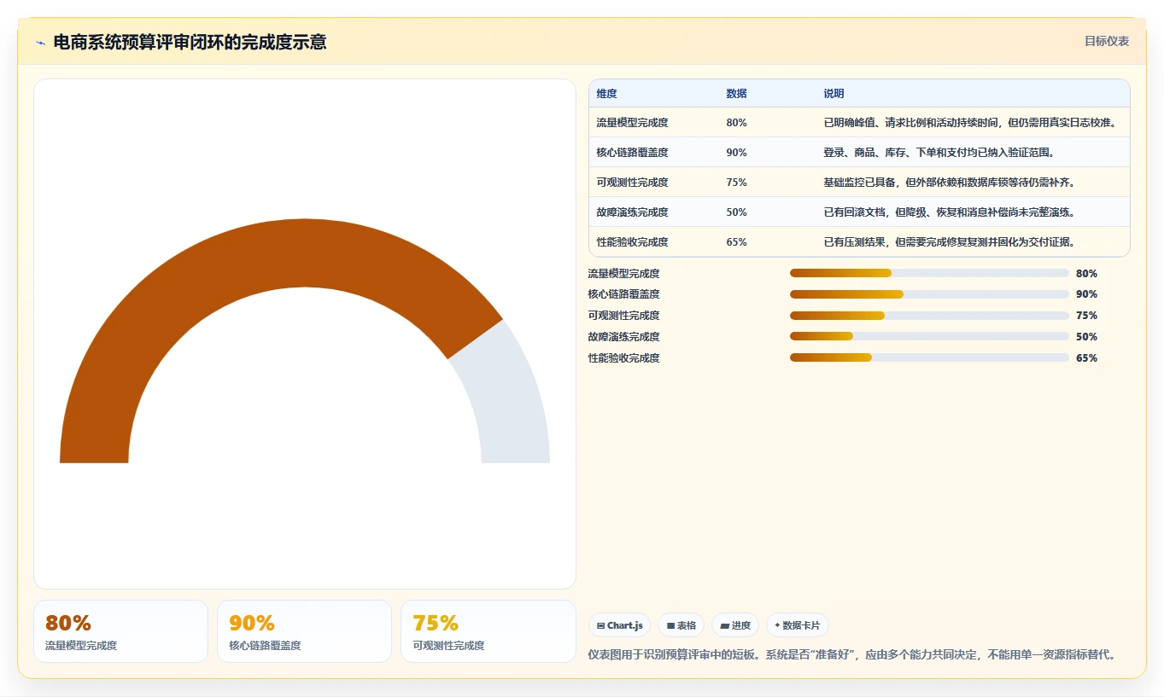Image resolution: width=1164 pixels, height=697 pixels.
Task: Click the 50% label beside the progress bar
Action: click(x=1086, y=337)
